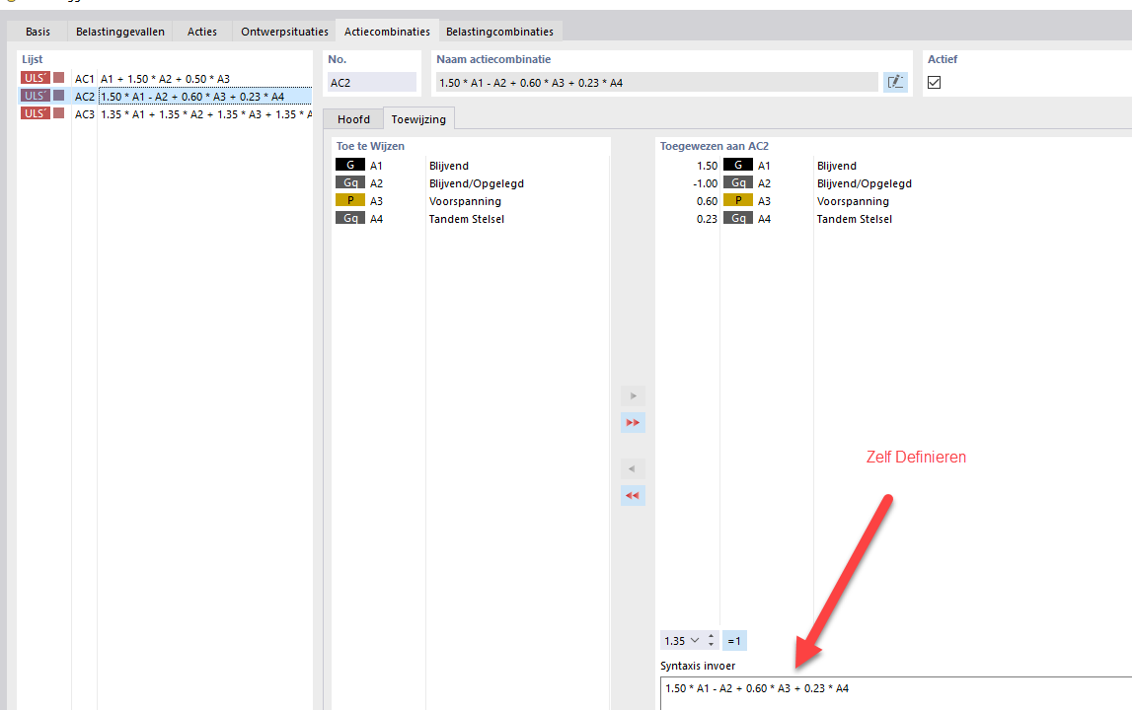Click factor value 0.60 in Toegewezen aan AC2
The image size is (1132, 710).
pos(707,201)
